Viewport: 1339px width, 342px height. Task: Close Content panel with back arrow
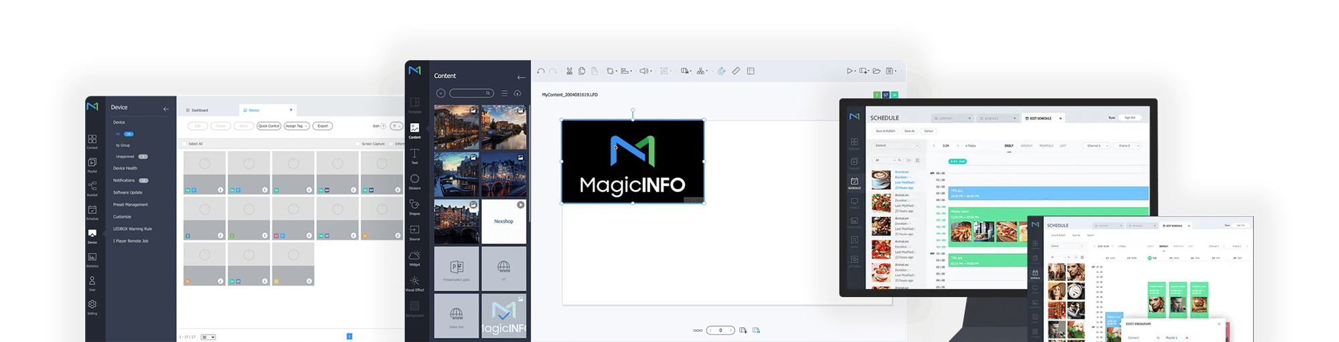tap(521, 77)
